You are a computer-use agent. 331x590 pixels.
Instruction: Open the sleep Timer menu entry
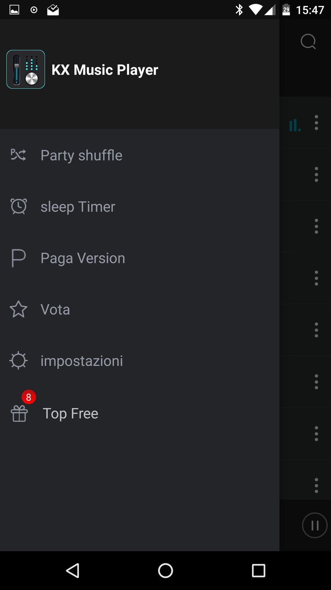pos(78,207)
